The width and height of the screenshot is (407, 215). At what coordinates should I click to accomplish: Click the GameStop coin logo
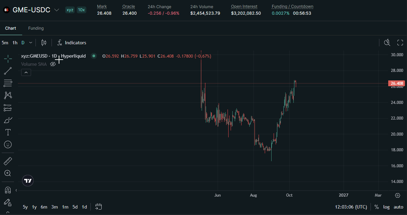6,10
